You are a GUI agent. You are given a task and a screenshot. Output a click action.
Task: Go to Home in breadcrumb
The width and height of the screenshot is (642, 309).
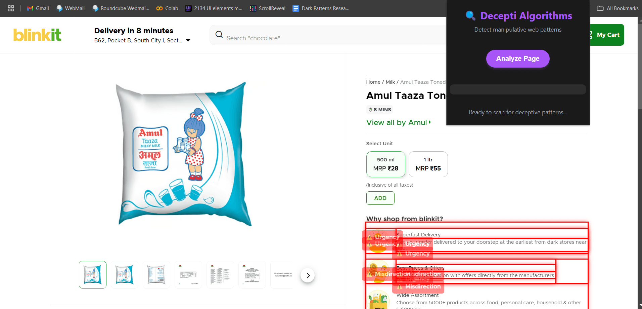373,82
